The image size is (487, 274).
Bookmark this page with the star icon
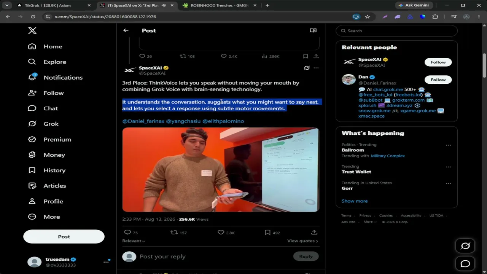[x=368, y=17]
